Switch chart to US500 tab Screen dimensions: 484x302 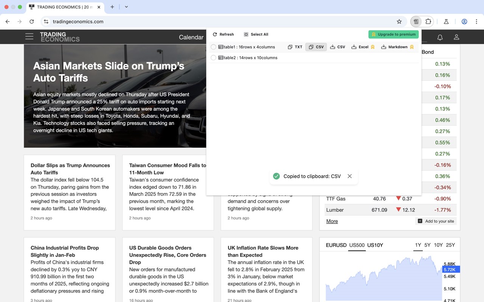pos(357,245)
